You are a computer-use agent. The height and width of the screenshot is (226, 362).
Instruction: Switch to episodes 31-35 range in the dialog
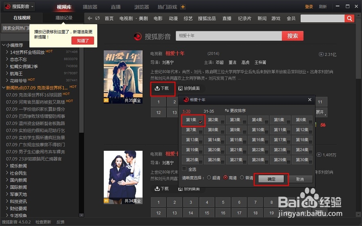click(209, 111)
